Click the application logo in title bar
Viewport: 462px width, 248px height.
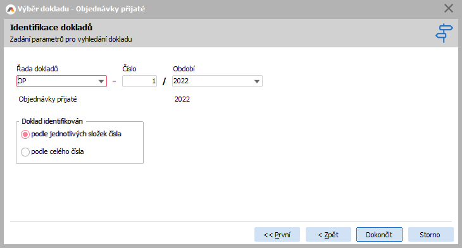coord(11,9)
